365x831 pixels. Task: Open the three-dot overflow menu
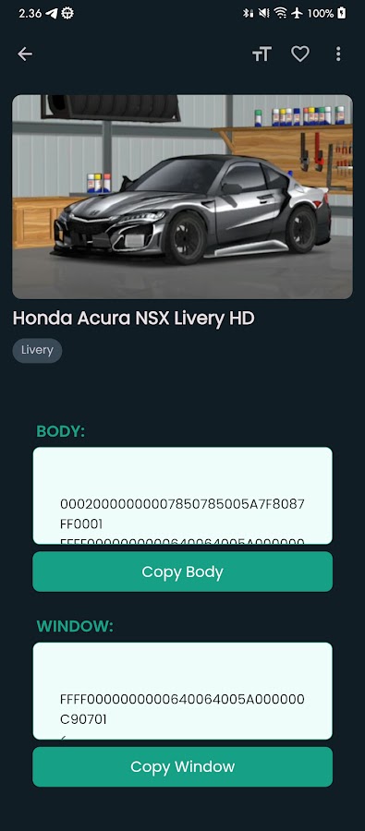[x=338, y=54]
